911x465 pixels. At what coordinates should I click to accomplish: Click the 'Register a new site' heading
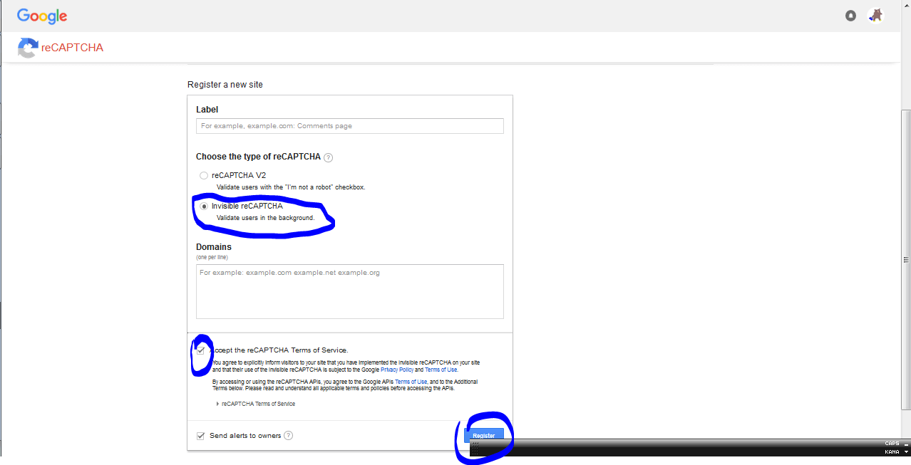225,85
